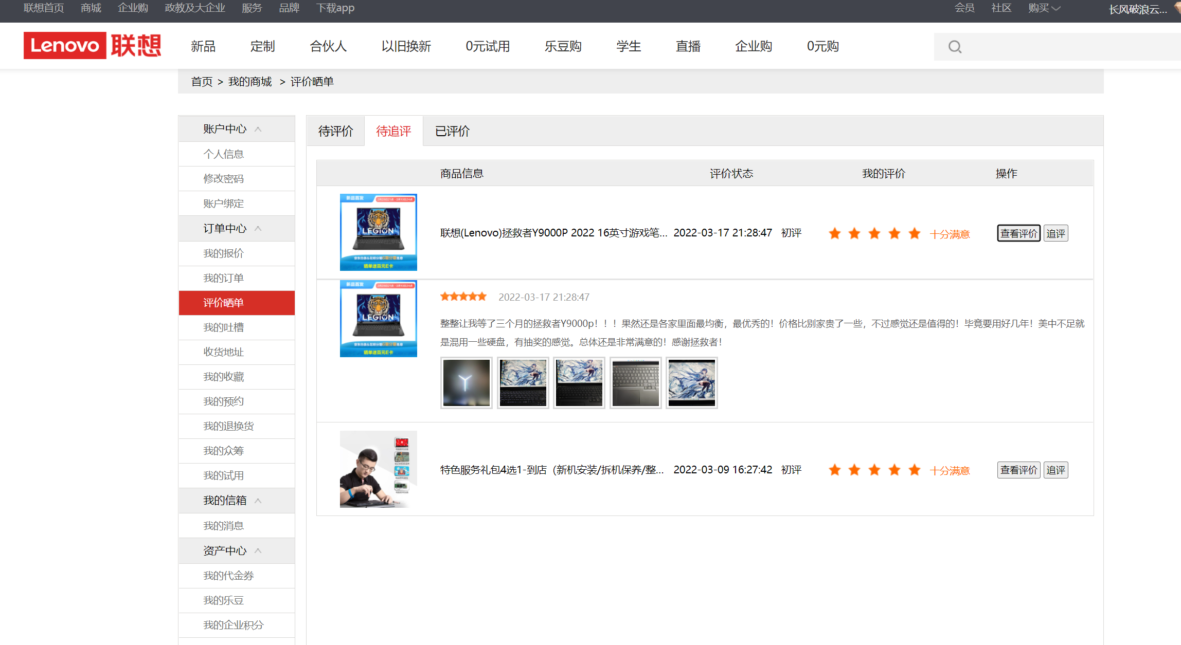Go to 首页 in breadcrumb
This screenshot has height=645, width=1181.
click(x=202, y=82)
